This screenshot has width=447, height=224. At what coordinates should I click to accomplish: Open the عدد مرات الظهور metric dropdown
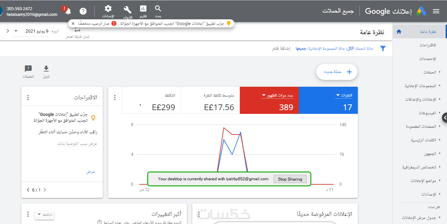point(277,95)
